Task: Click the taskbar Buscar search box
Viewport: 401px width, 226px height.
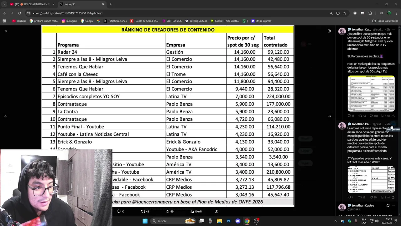Action: pyautogui.click(x=174, y=221)
